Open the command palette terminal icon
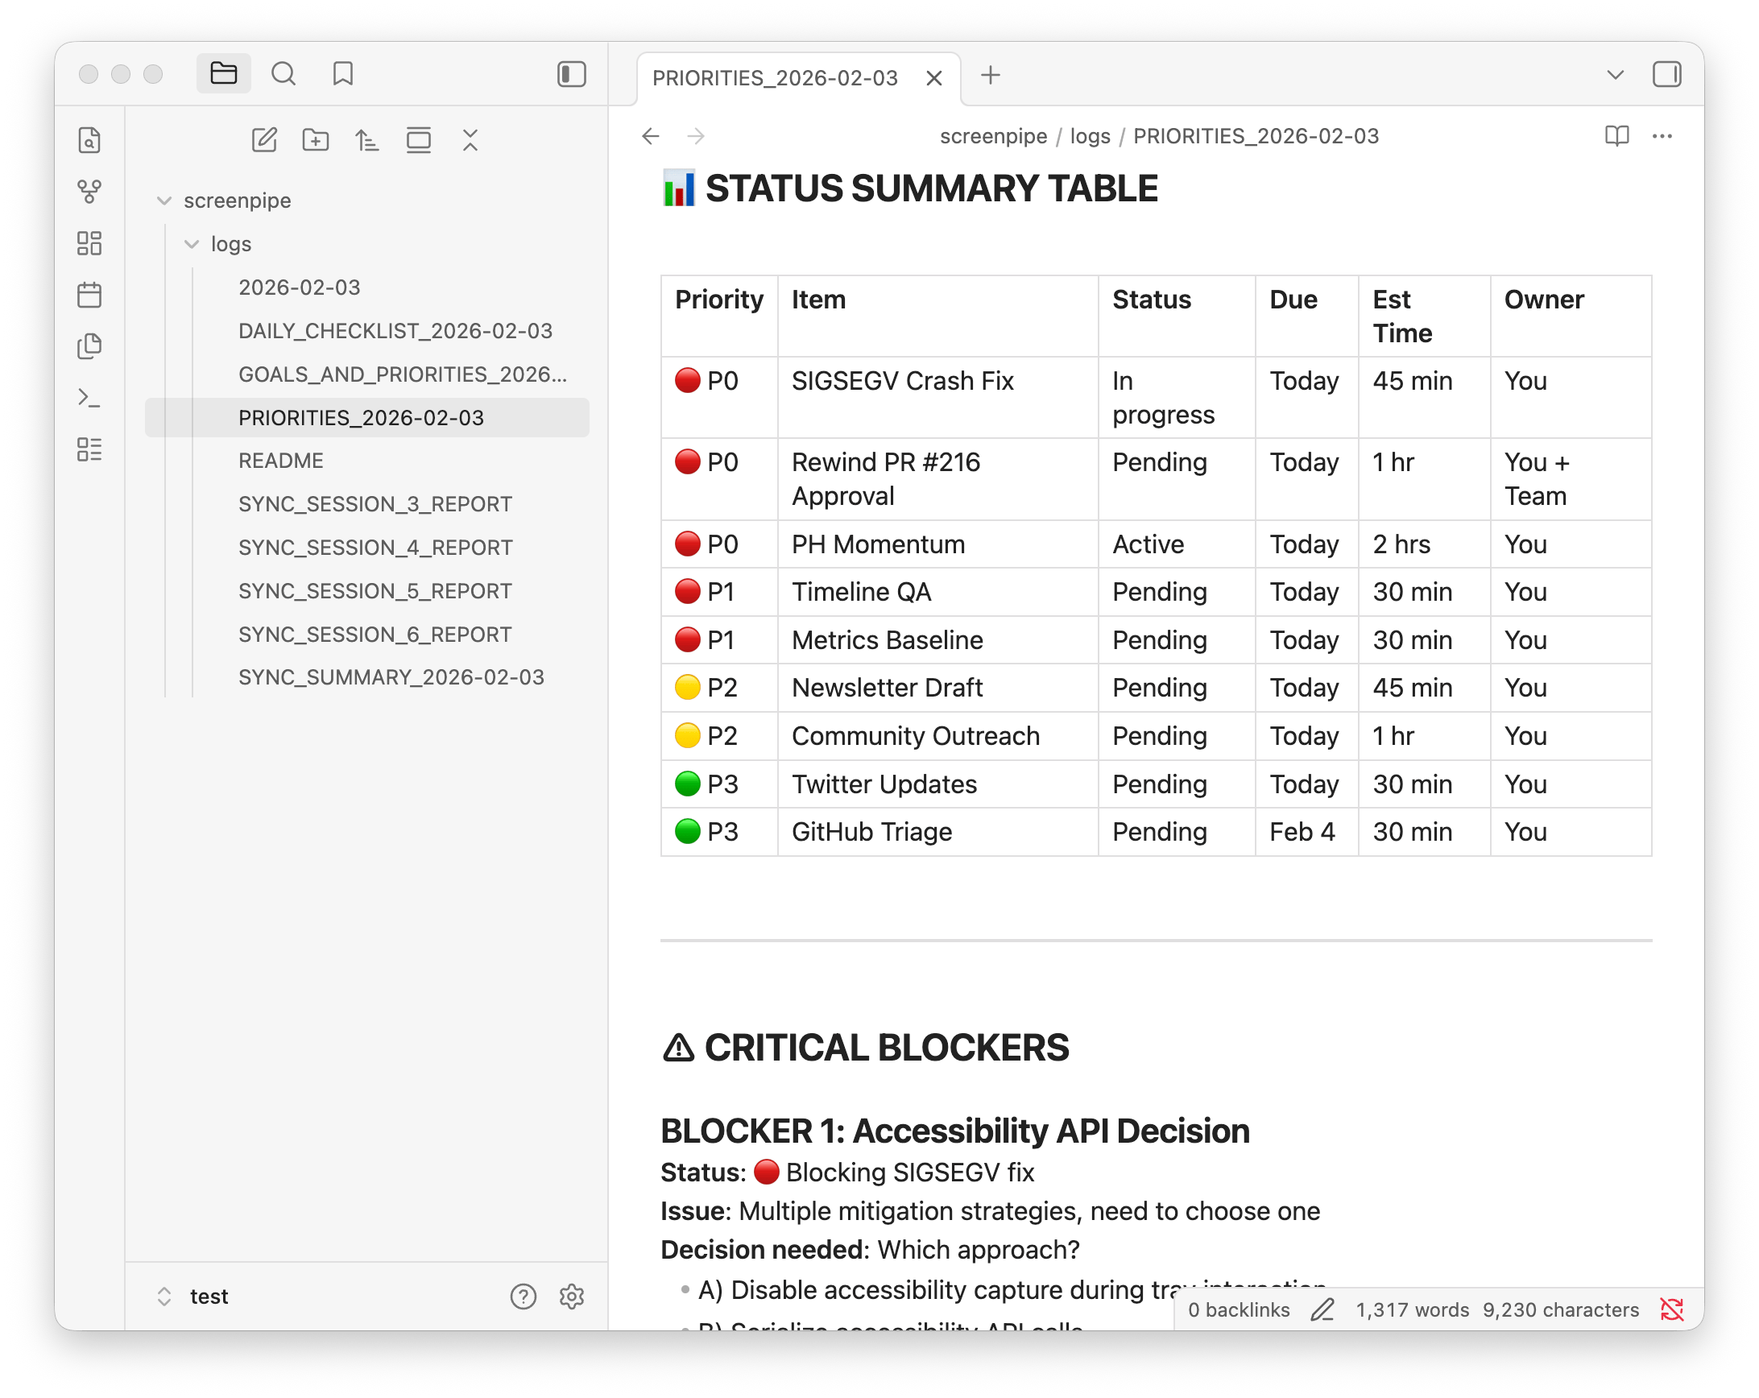Image resolution: width=1759 pixels, height=1398 pixels. (89, 398)
